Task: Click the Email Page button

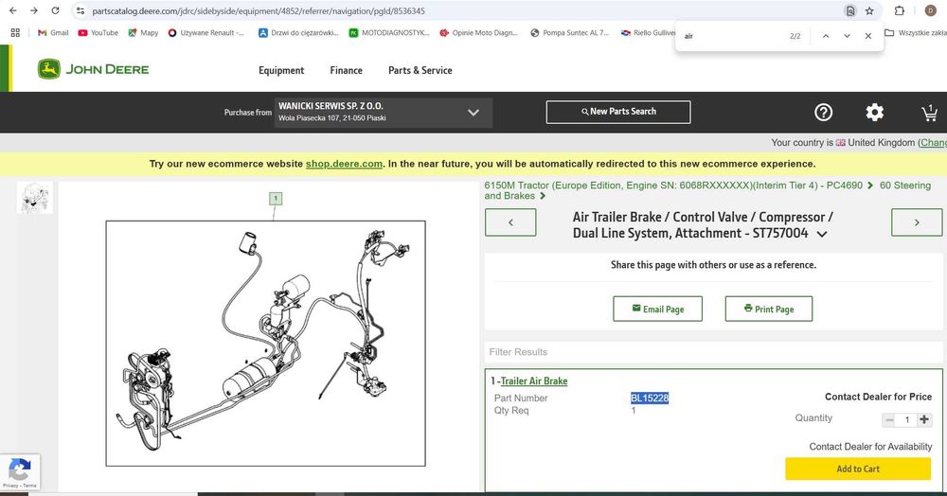Action: pos(658,309)
